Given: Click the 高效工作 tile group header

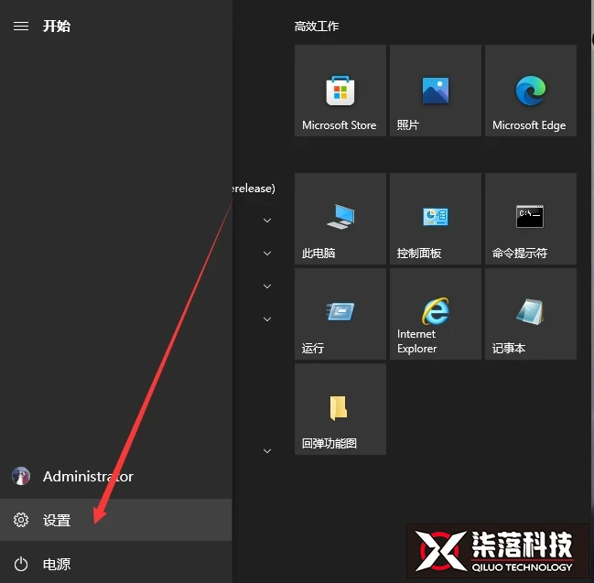Looking at the screenshot, I should tap(317, 27).
